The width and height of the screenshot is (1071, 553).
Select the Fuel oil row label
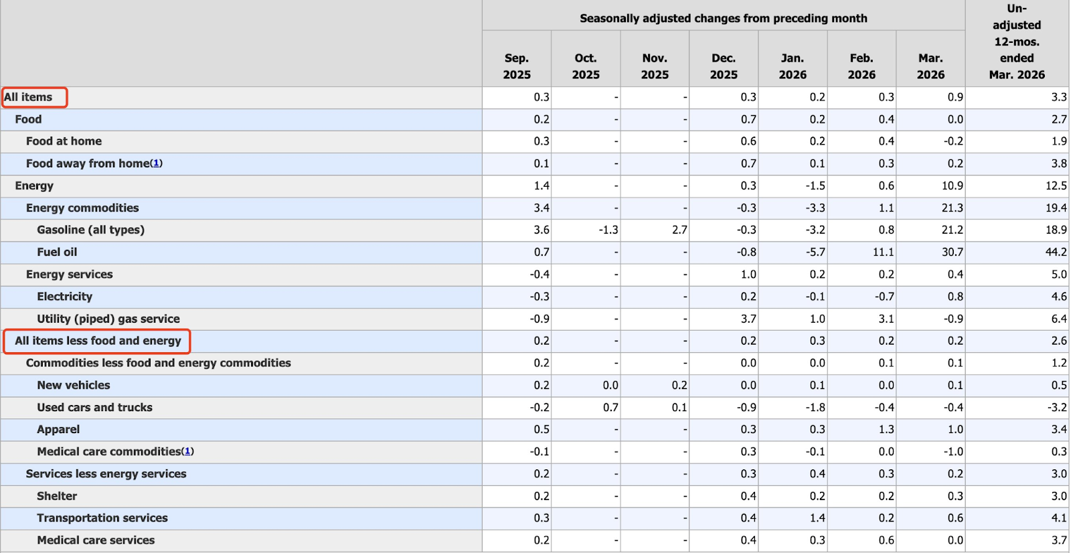57,252
